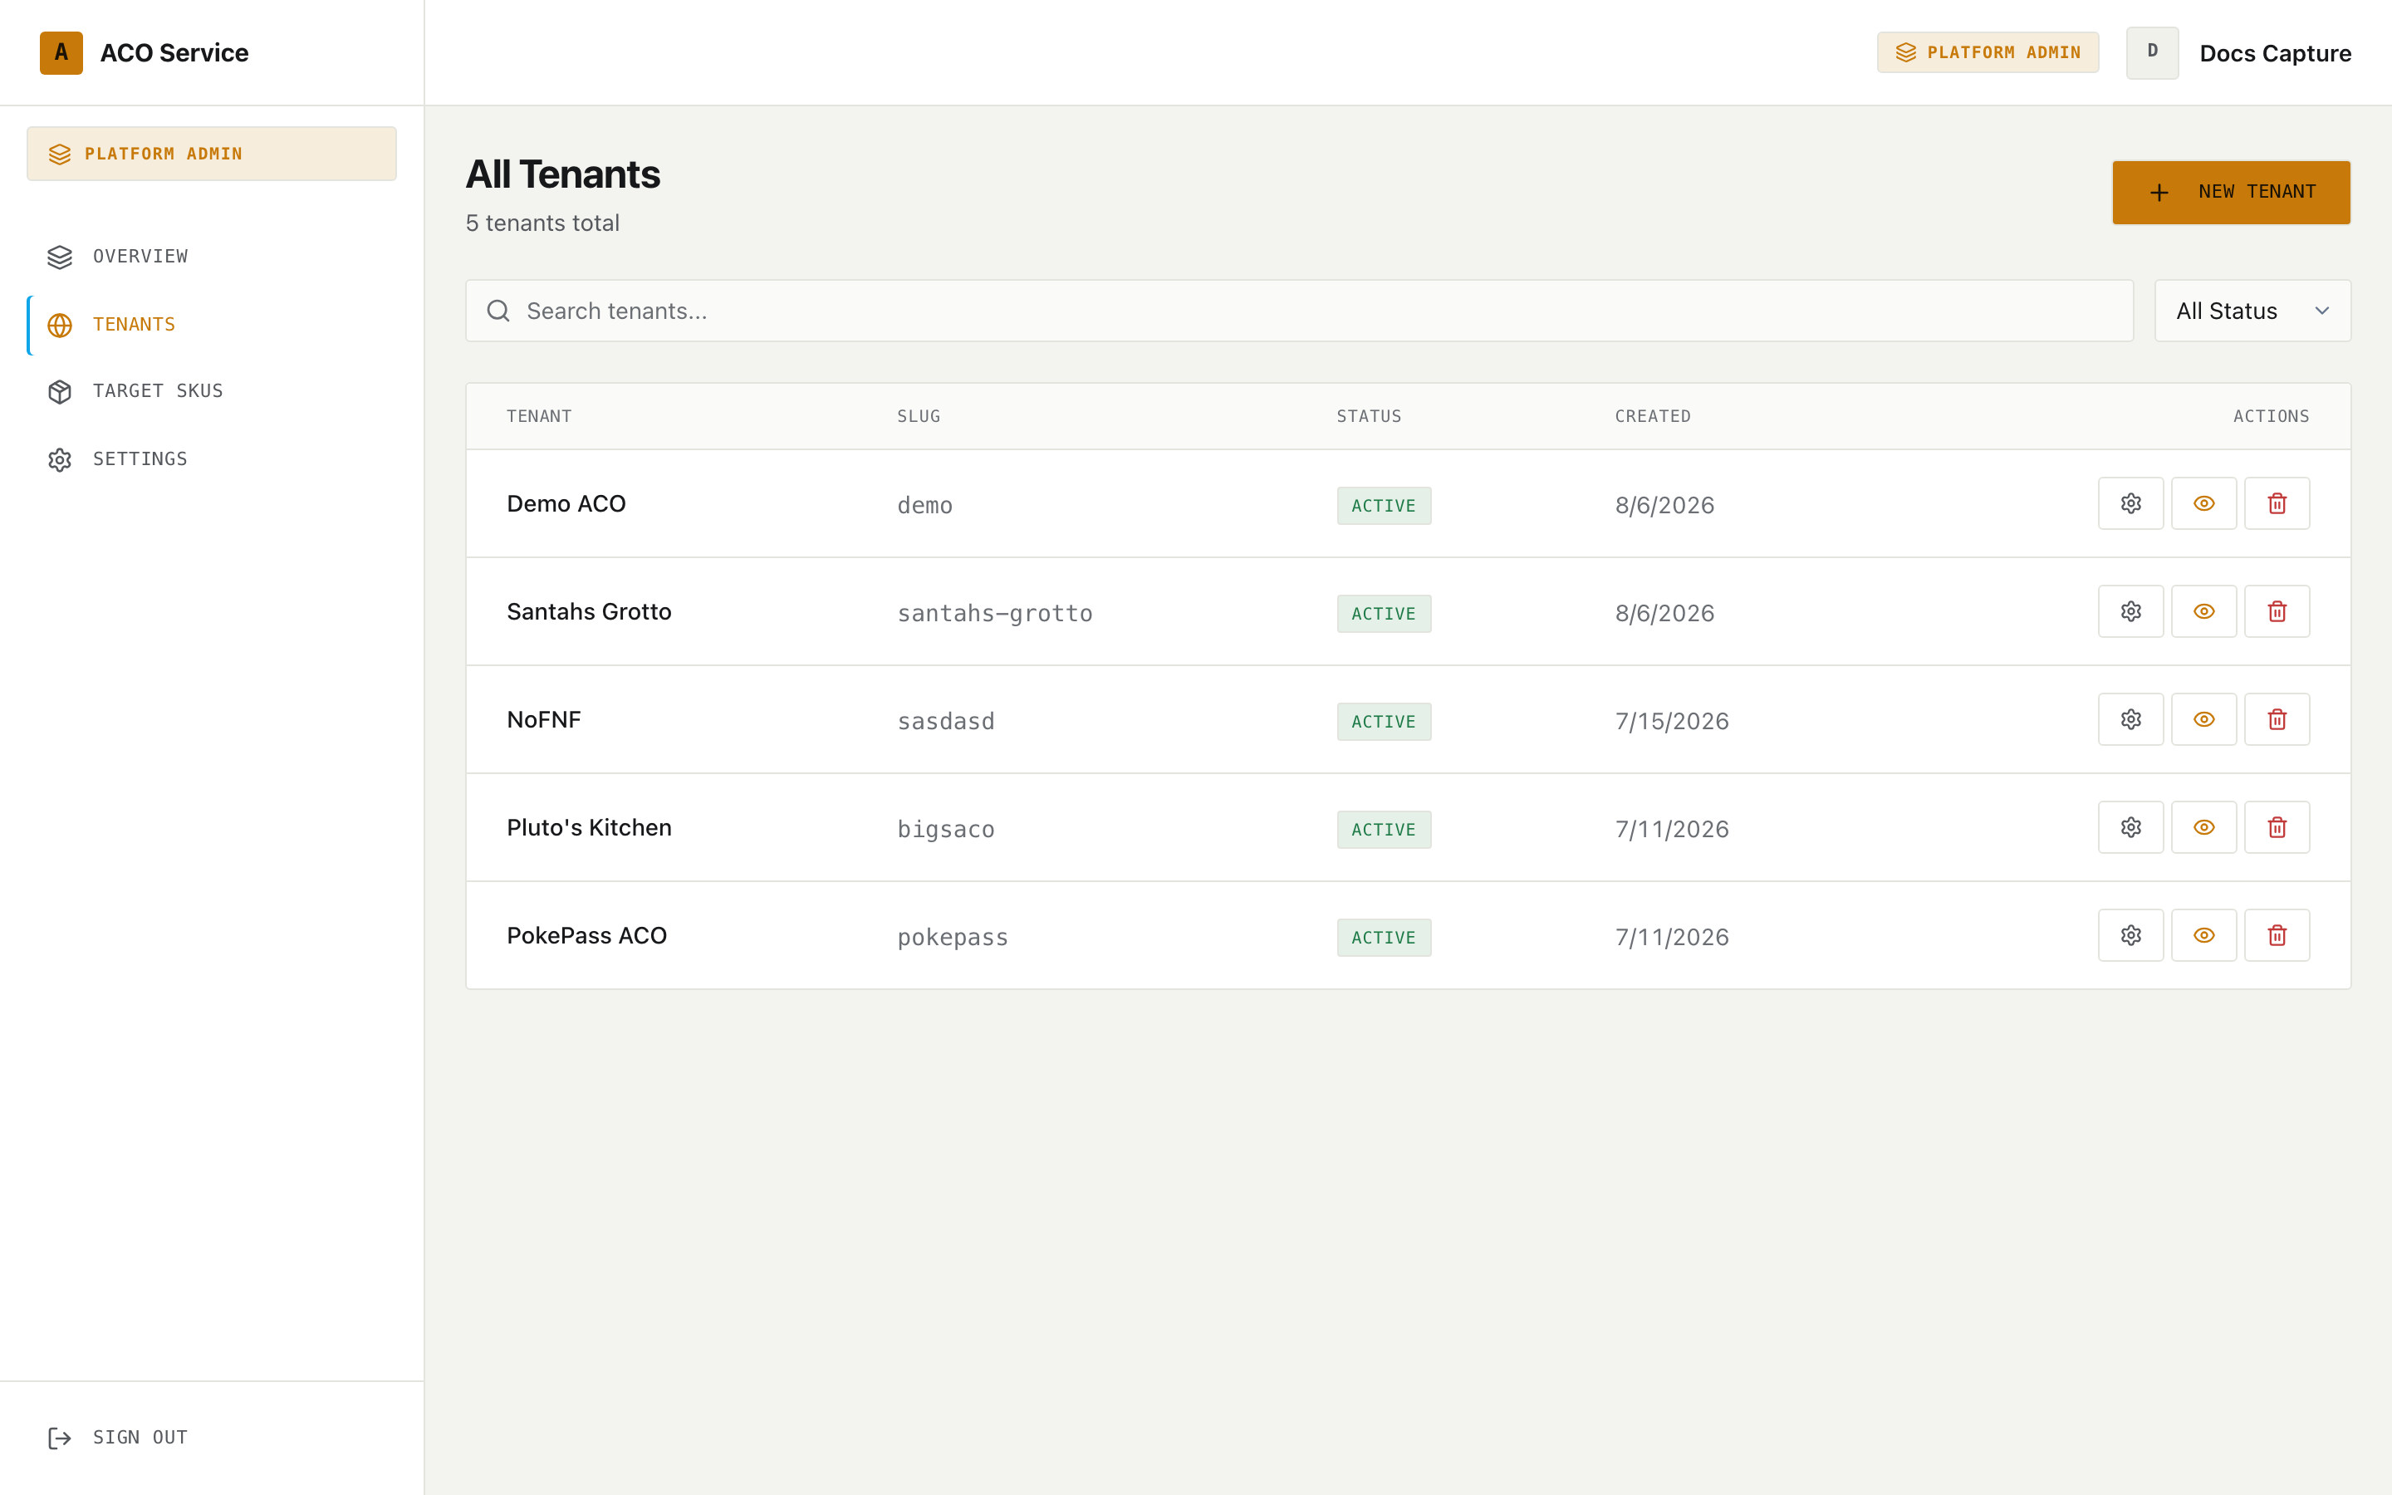Click the pokepass slug
The width and height of the screenshot is (2392, 1495).
pos(952,936)
